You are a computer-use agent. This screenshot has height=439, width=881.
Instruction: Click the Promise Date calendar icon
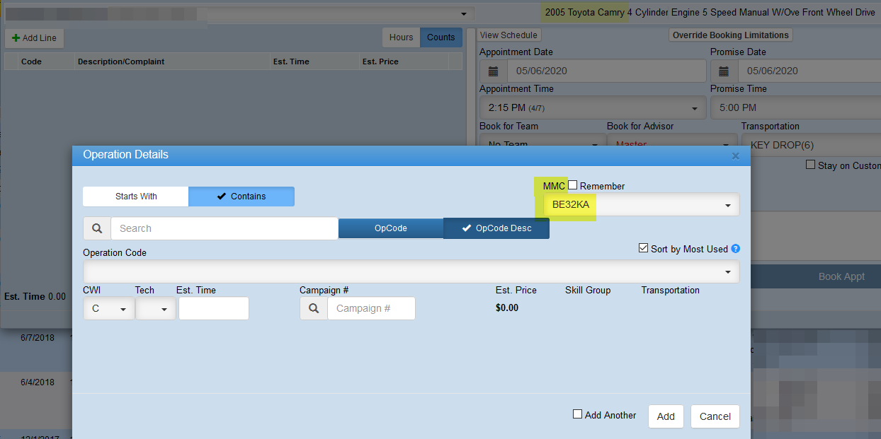(x=724, y=71)
